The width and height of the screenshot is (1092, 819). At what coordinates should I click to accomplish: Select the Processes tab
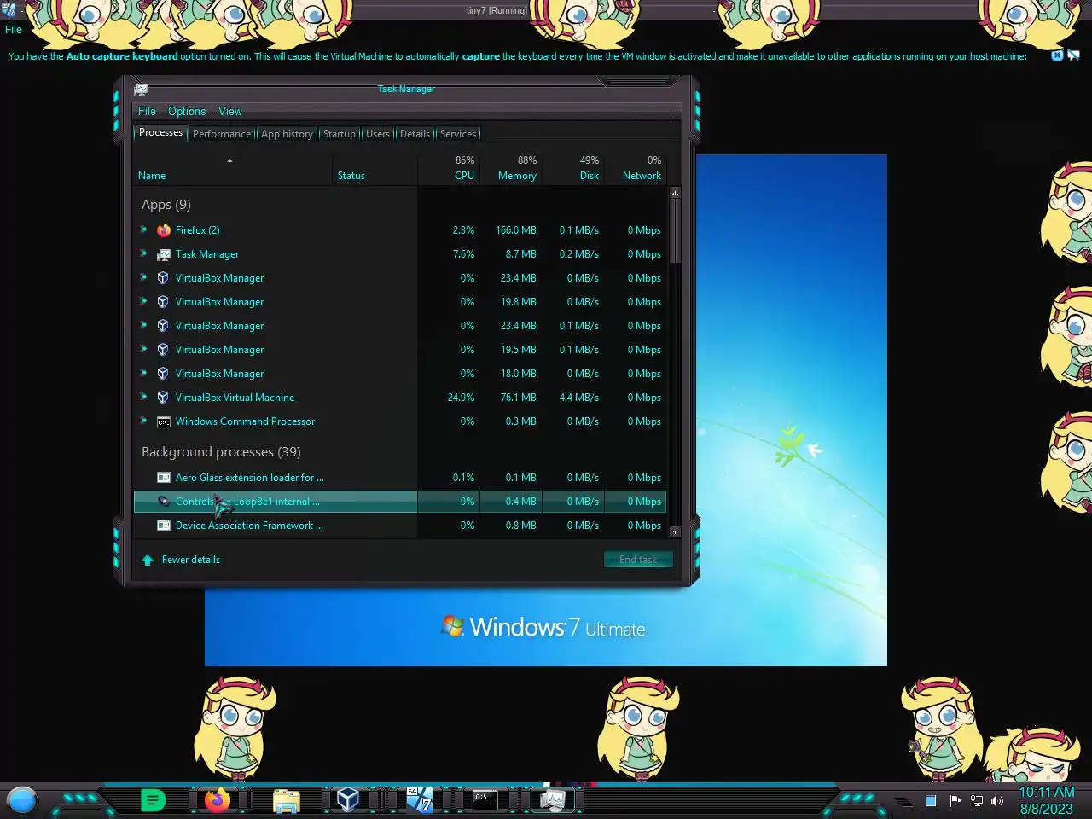[160, 132]
